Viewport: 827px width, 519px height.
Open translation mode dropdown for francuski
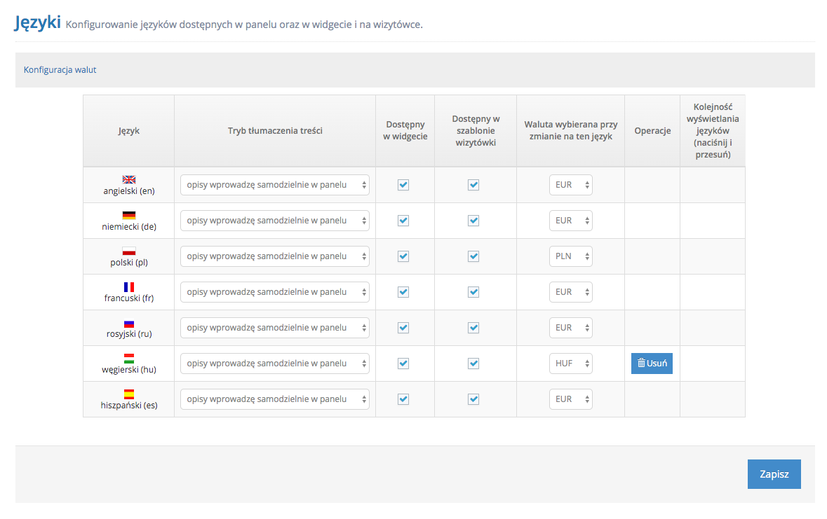pos(274,292)
